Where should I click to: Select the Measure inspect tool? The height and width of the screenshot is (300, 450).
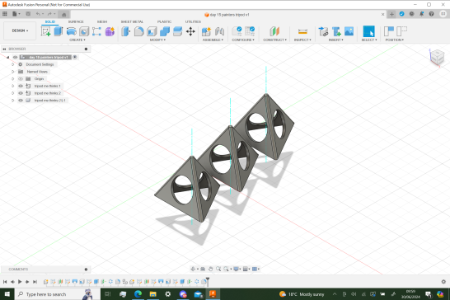click(x=302, y=31)
